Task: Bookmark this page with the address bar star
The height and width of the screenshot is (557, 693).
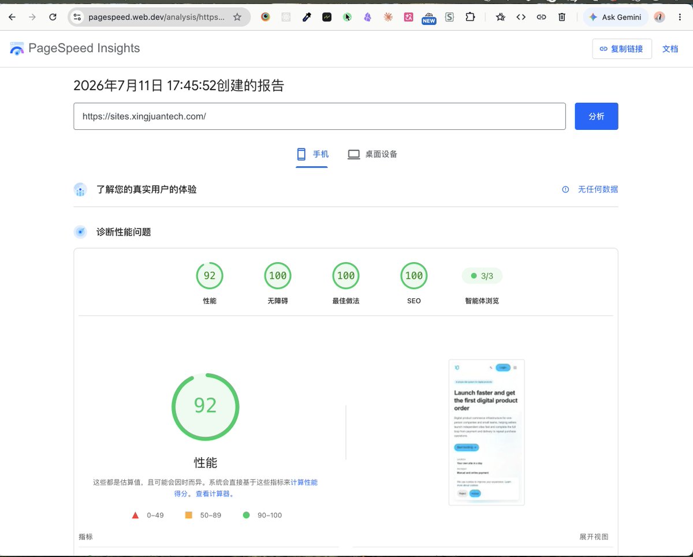Action: tap(237, 17)
